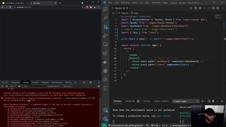Viewport: 226px width, 127px height.
Task: Switch to the Sources tab in DevTools
Action: point(35,82)
